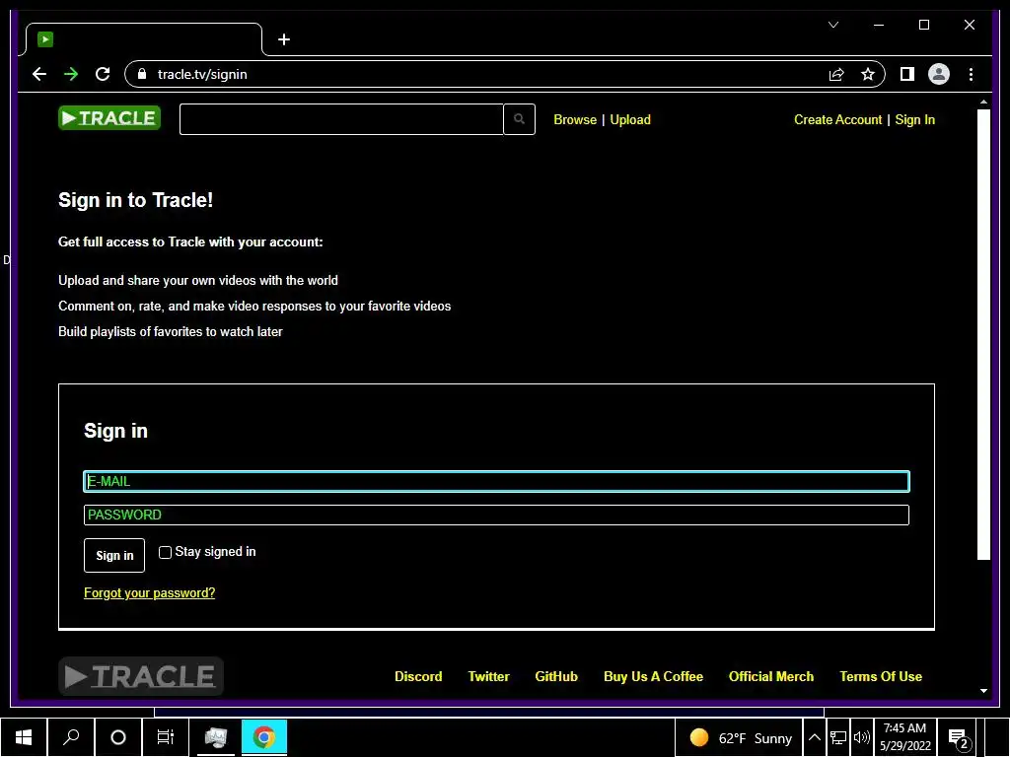Click the Sign In header link

coord(914,119)
